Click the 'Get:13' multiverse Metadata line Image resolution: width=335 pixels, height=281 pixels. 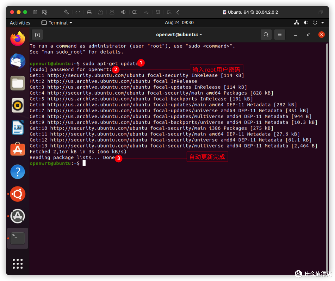tap(173, 146)
